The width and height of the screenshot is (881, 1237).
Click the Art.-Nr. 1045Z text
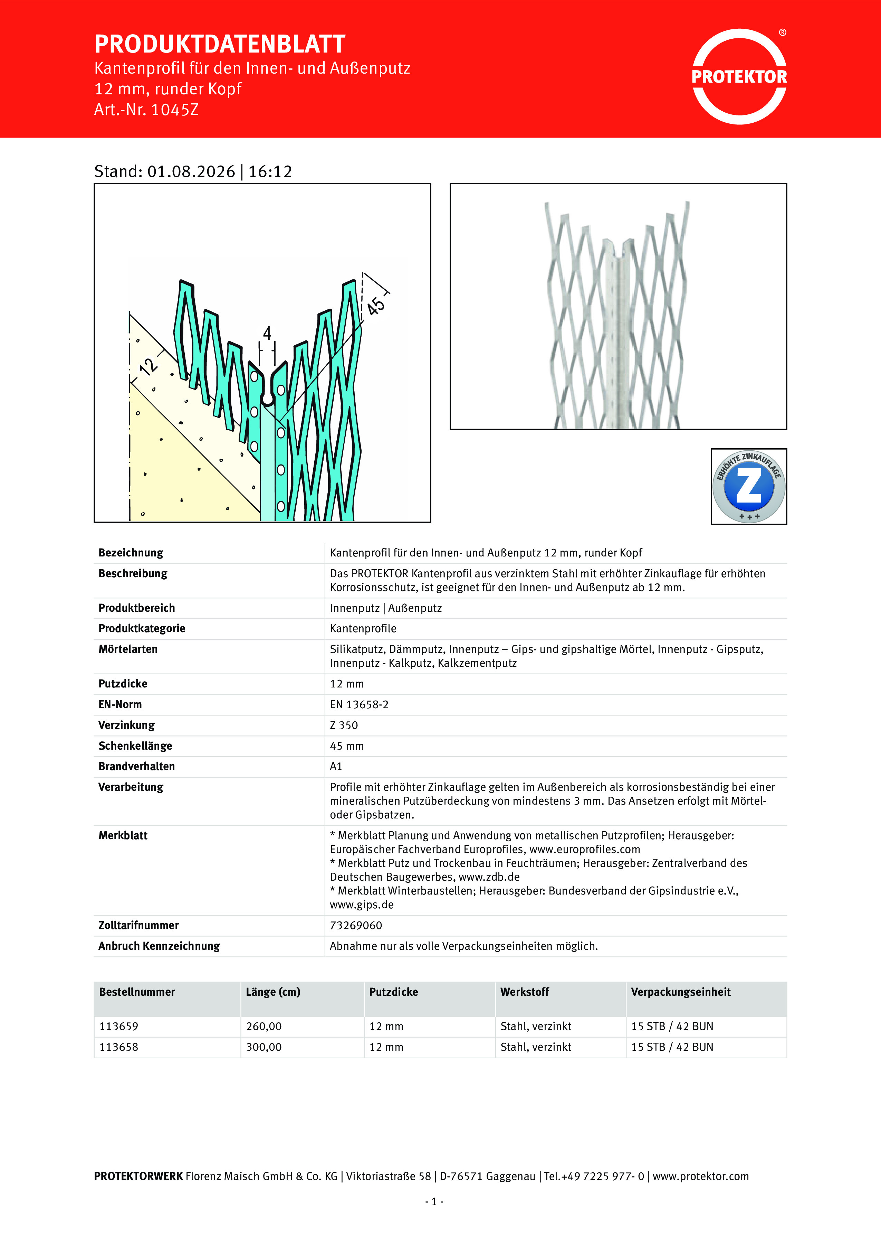pyautogui.click(x=146, y=110)
